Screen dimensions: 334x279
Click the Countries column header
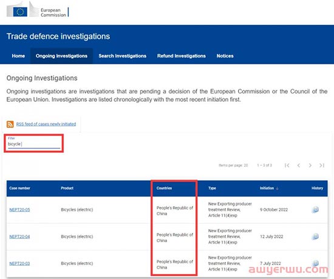click(164, 188)
